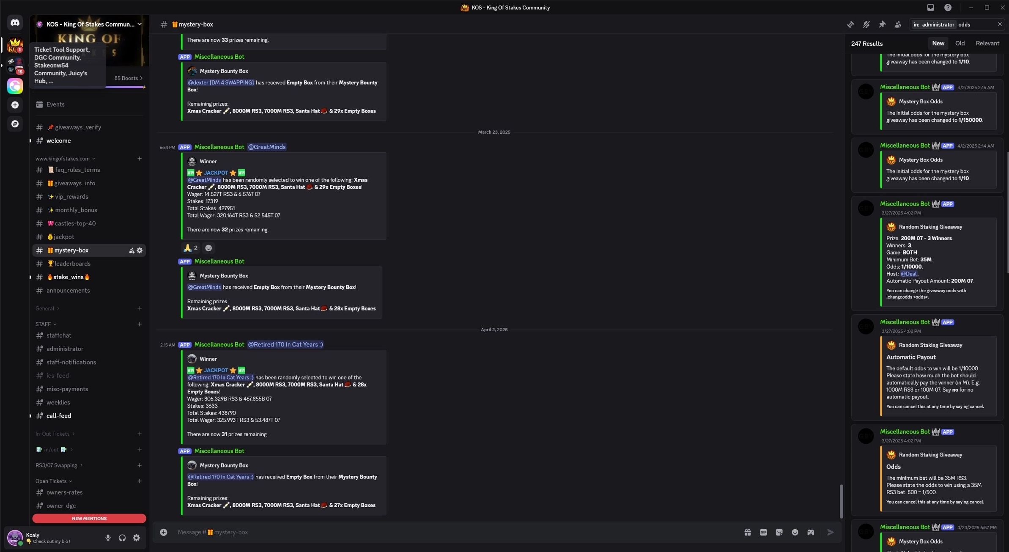1009x552 pixels.
Task: Click the search results panel scrollbar
Action: (x=1007, y=212)
